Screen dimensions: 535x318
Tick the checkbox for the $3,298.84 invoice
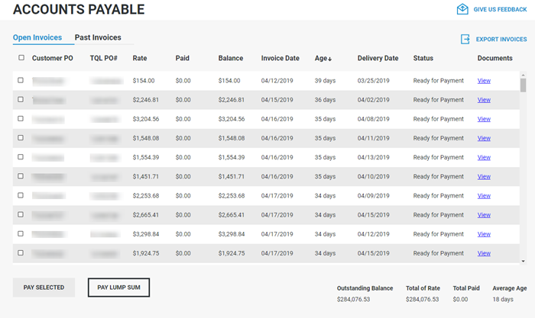21,233
